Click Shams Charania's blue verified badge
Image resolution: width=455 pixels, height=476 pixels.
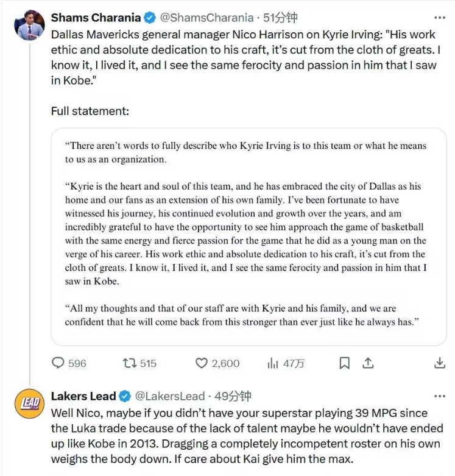click(x=150, y=18)
